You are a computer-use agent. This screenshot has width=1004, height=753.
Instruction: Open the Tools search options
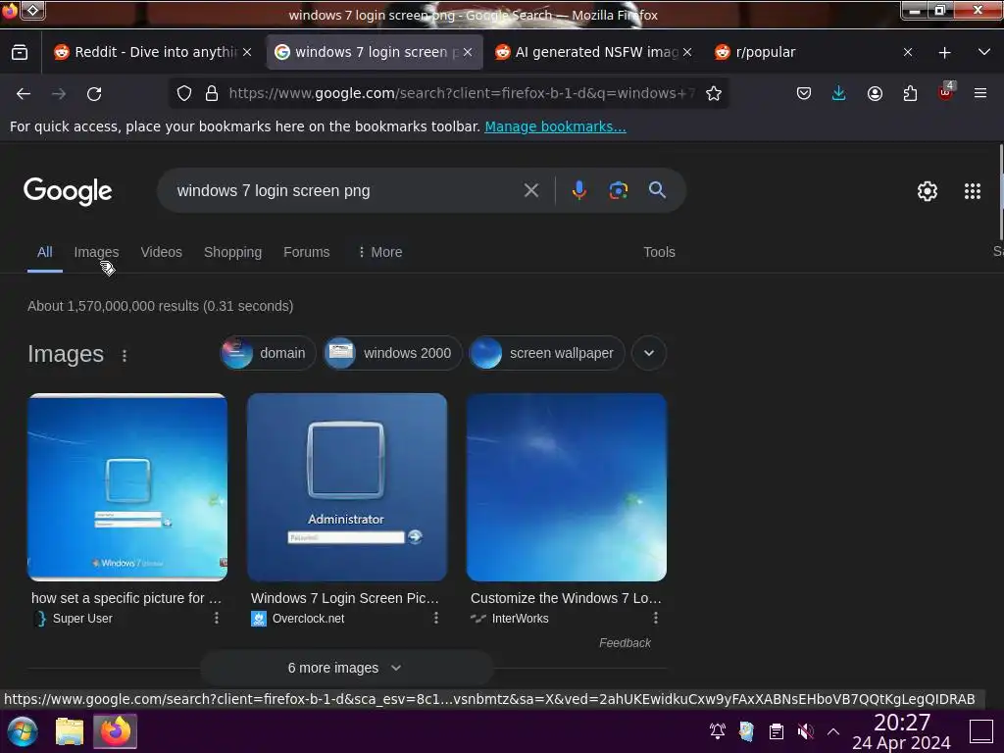pyautogui.click(x=659, y=252)
